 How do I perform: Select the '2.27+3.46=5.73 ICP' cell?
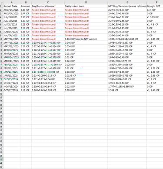127,10
